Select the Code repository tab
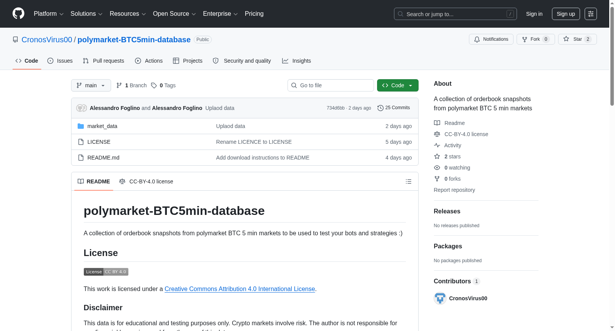 27,61
